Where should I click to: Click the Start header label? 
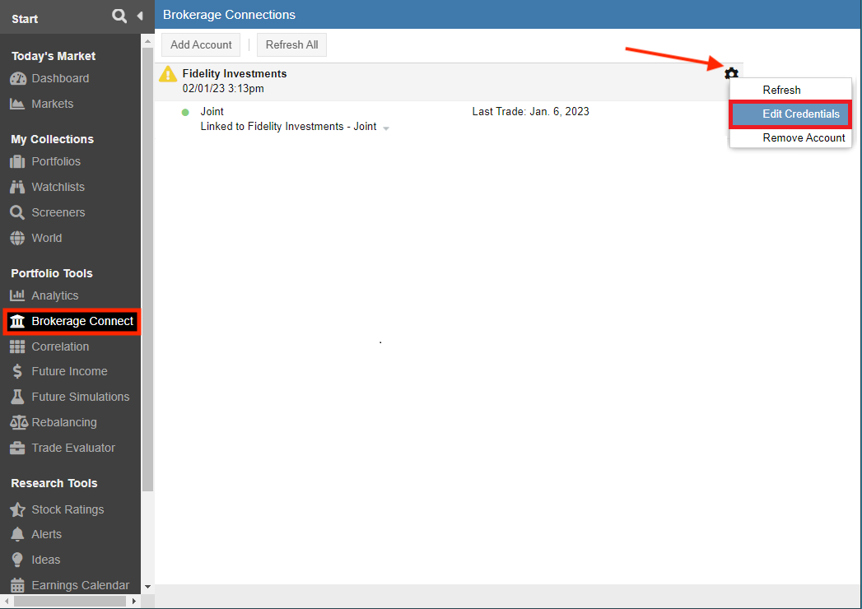point(25,19)
